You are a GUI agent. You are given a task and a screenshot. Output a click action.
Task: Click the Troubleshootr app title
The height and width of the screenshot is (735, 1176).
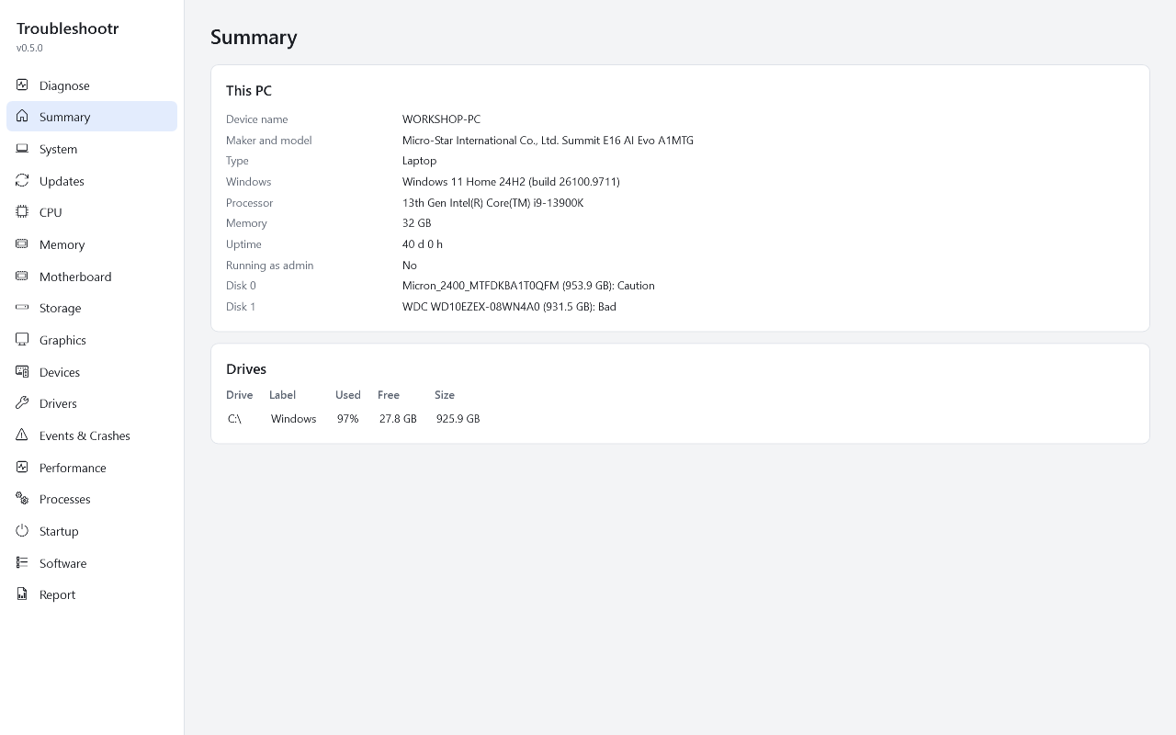coord(67,28)
